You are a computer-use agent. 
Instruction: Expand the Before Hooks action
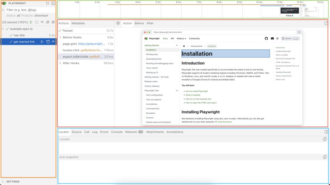click(x=60, y=37)
